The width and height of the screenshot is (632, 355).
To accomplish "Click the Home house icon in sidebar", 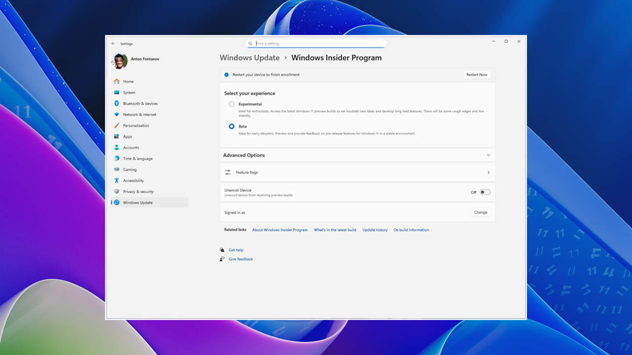I will pos(117,81).
